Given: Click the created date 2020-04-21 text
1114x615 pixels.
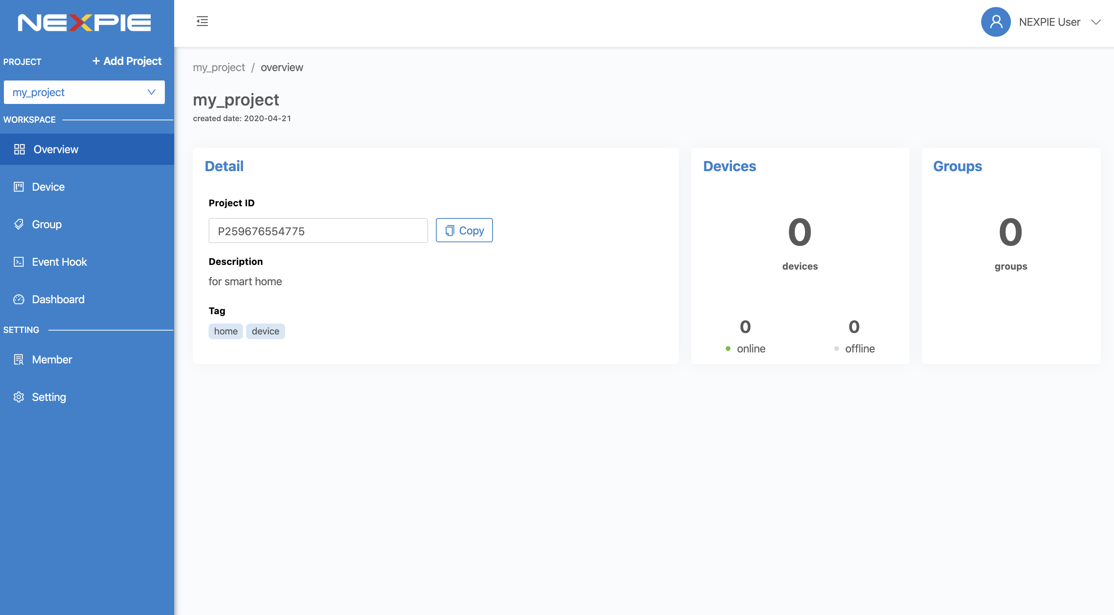Looking at the screenshot, I should tap(242, 118).
